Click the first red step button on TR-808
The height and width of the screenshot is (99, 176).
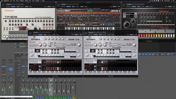[x=139, y=35]
